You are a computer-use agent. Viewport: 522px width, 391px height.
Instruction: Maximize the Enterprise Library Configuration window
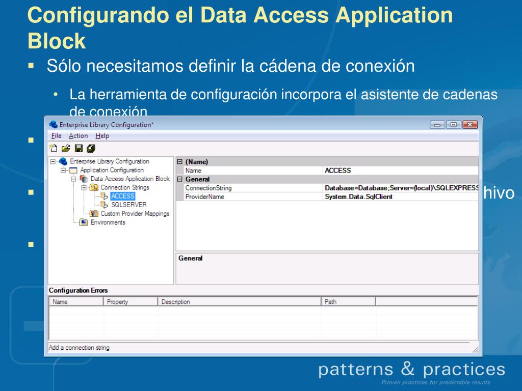(x=453, y=125)
